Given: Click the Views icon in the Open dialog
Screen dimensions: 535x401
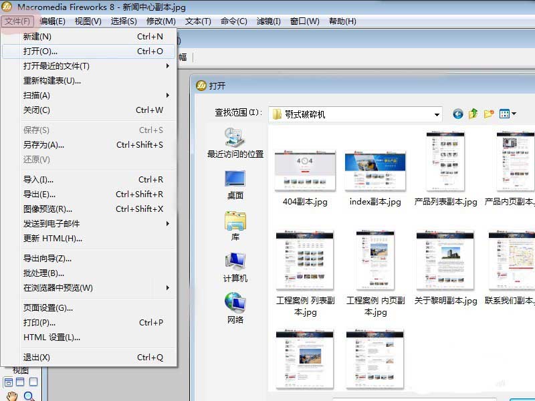Looking at the screenshot, I should tap(504, 113).
